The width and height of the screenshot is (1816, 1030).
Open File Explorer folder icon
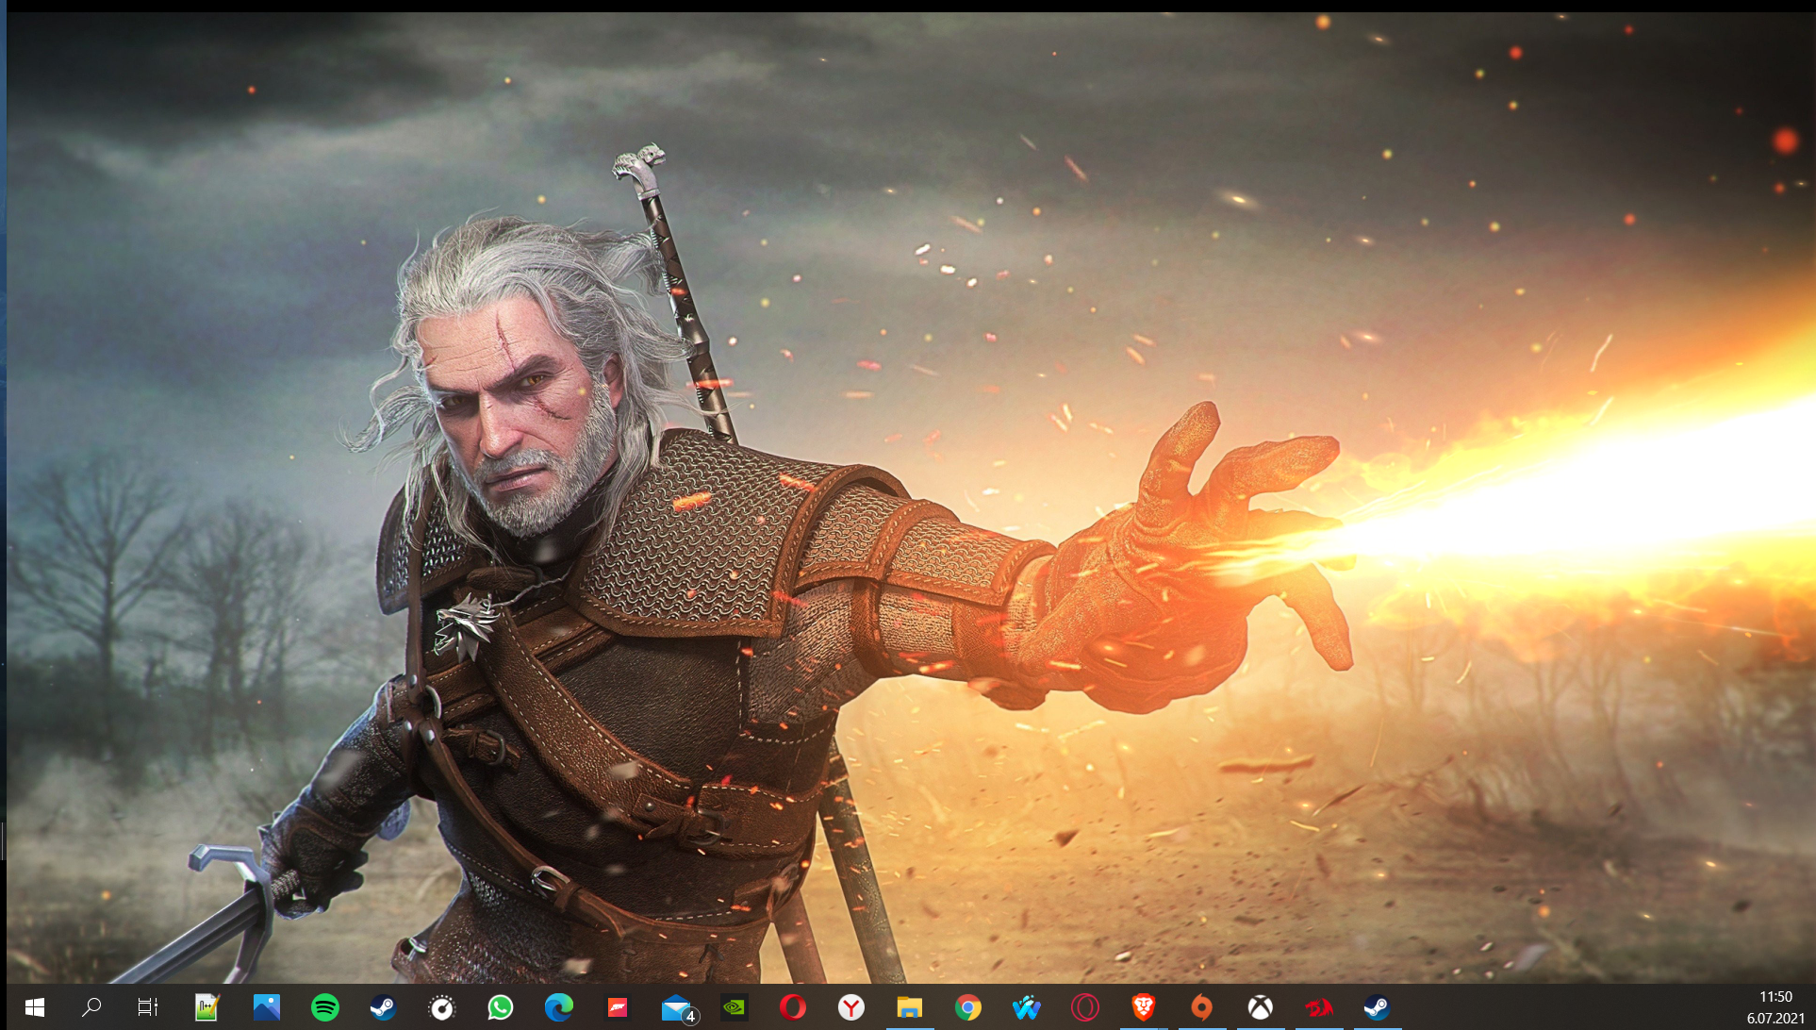point(909,1007)
